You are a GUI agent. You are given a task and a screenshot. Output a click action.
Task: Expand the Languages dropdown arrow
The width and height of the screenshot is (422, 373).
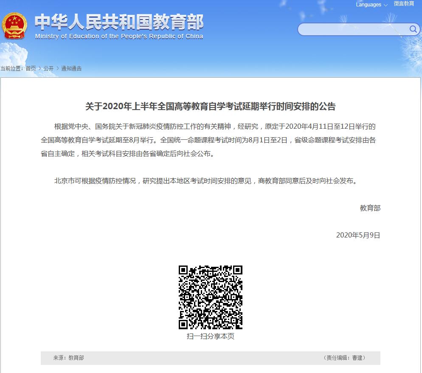coord(385,5)
